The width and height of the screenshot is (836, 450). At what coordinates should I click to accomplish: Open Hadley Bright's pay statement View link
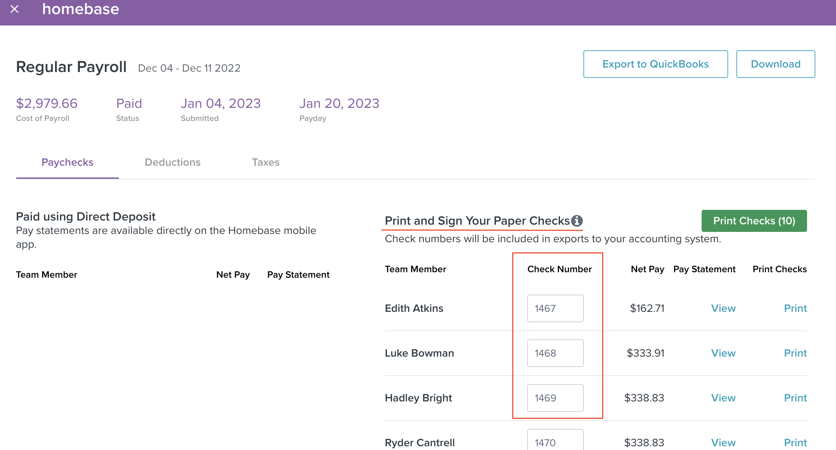click(723, 398)
